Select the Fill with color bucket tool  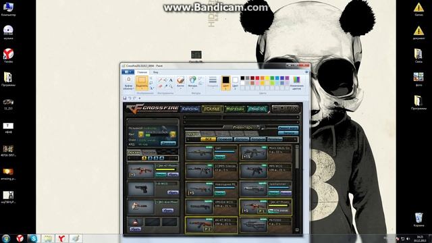[x=165, y=80]
